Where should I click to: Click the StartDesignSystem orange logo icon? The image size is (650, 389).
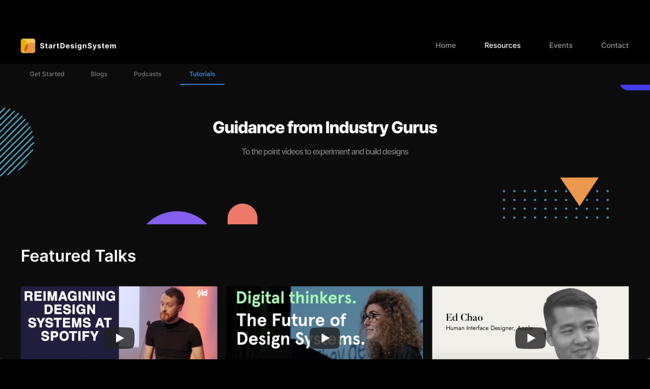[28, 46]
